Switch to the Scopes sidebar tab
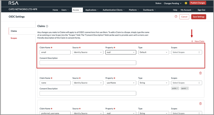 pos(14,38)
